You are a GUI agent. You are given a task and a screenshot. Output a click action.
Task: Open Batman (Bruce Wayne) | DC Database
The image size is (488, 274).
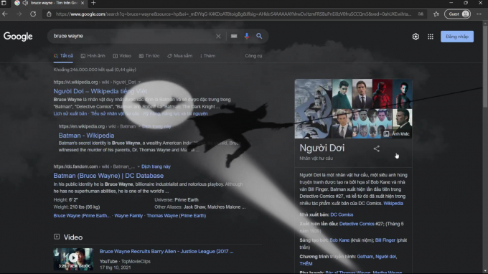(x=108, y=176)
